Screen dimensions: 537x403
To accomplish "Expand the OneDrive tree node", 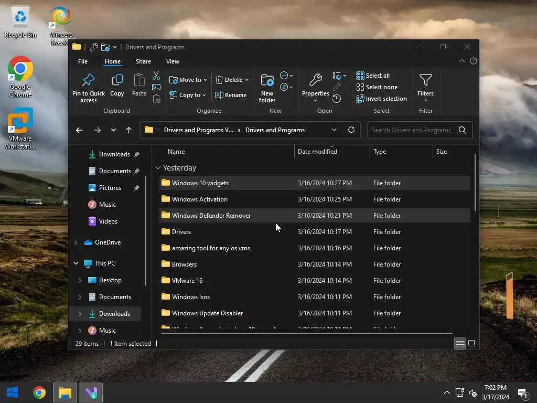I will tap(76, 242).
